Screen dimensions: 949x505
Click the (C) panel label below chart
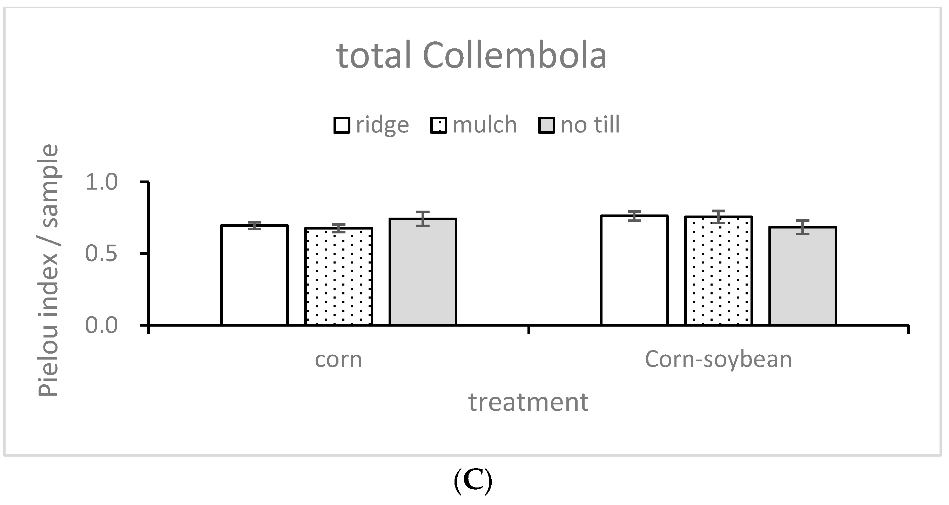(x=473, y=482)
